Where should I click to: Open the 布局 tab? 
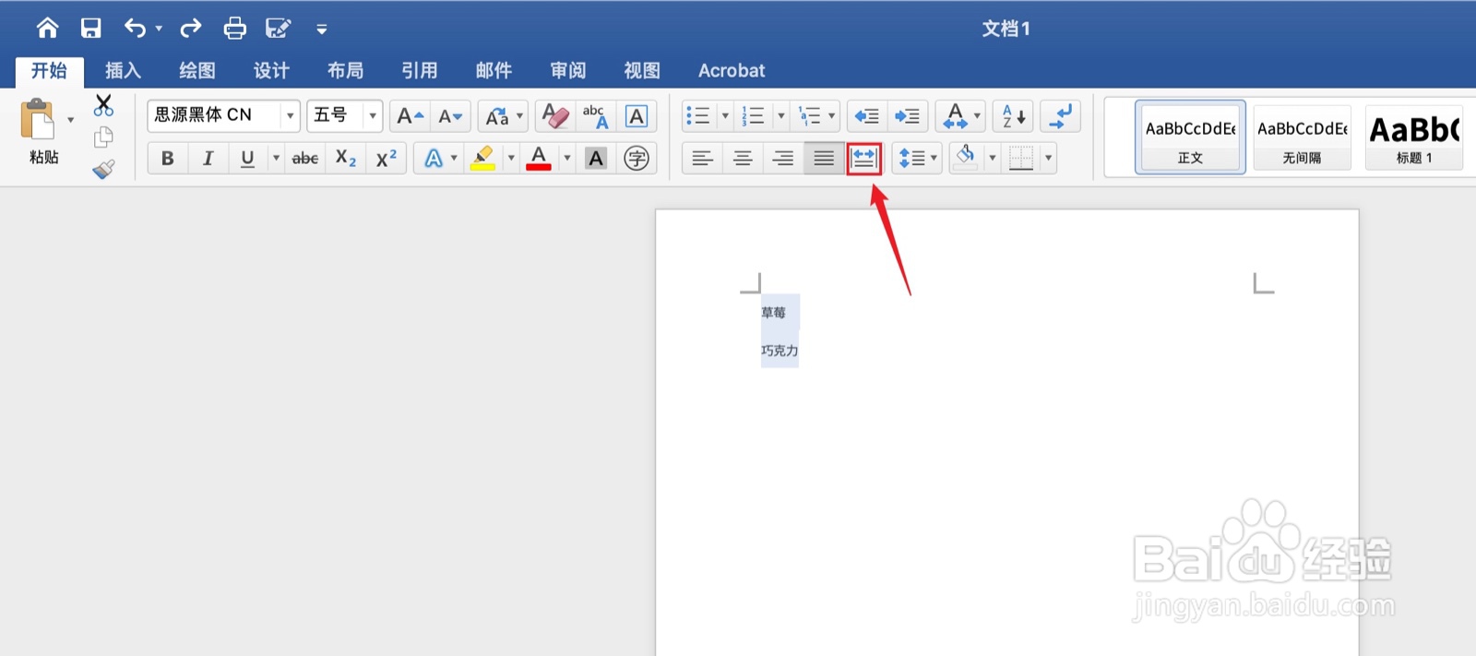click(x=345, y=70)
